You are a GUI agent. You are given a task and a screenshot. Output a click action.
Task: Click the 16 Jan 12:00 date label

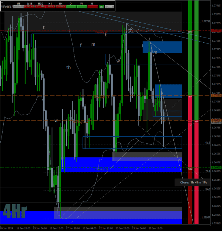click(56, 228)
